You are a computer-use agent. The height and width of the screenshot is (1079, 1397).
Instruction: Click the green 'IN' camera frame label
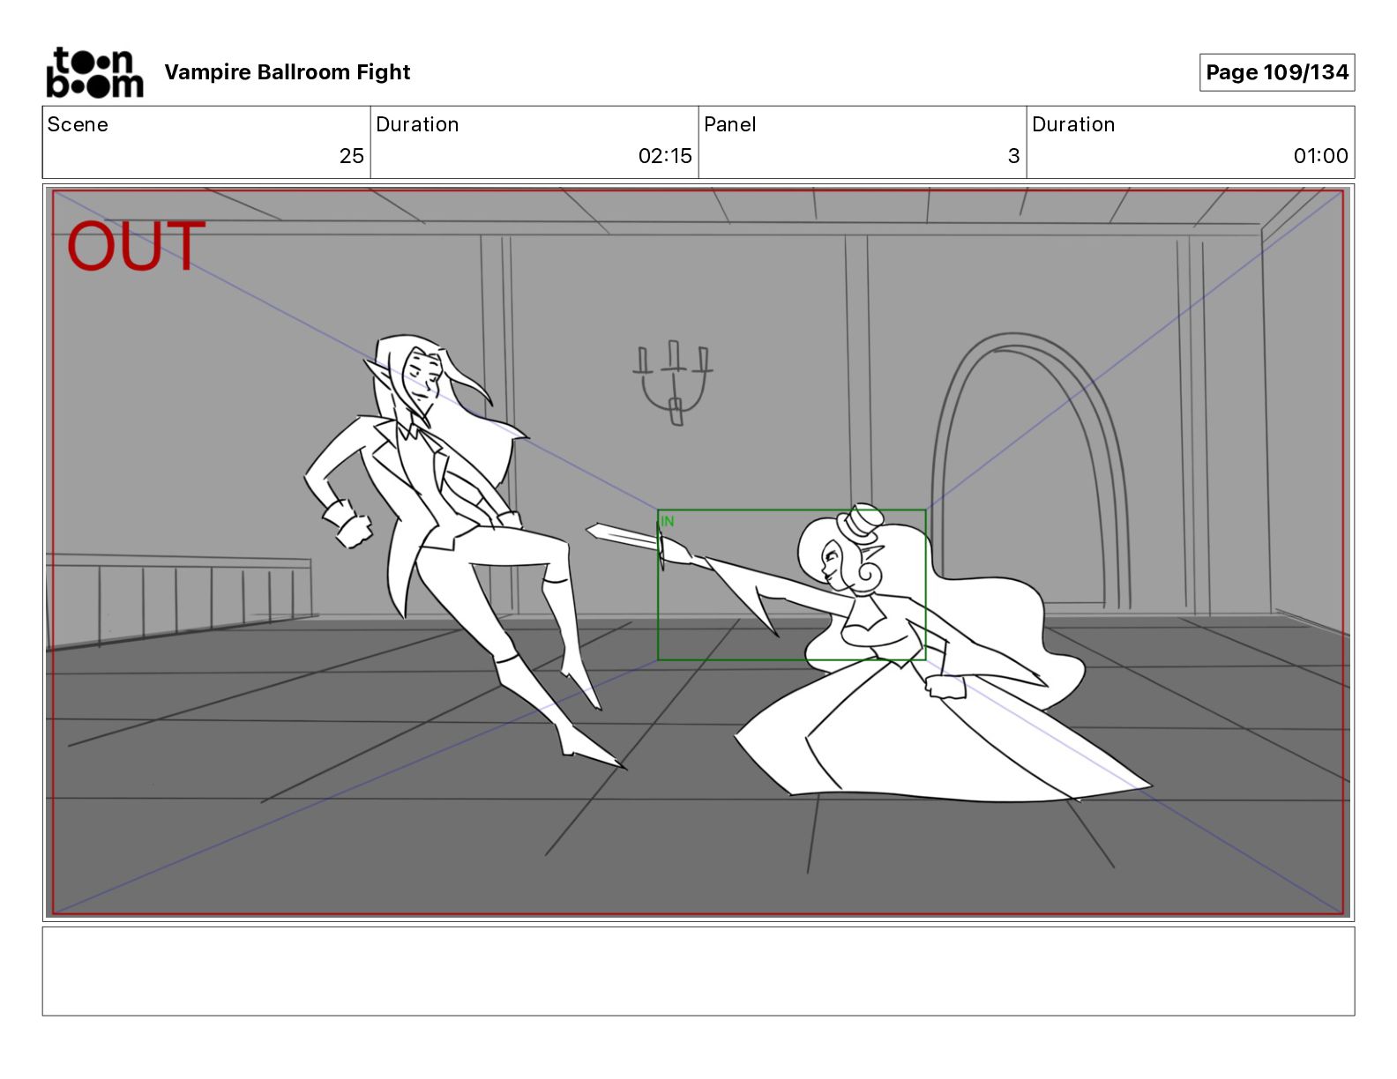(668, 521)
